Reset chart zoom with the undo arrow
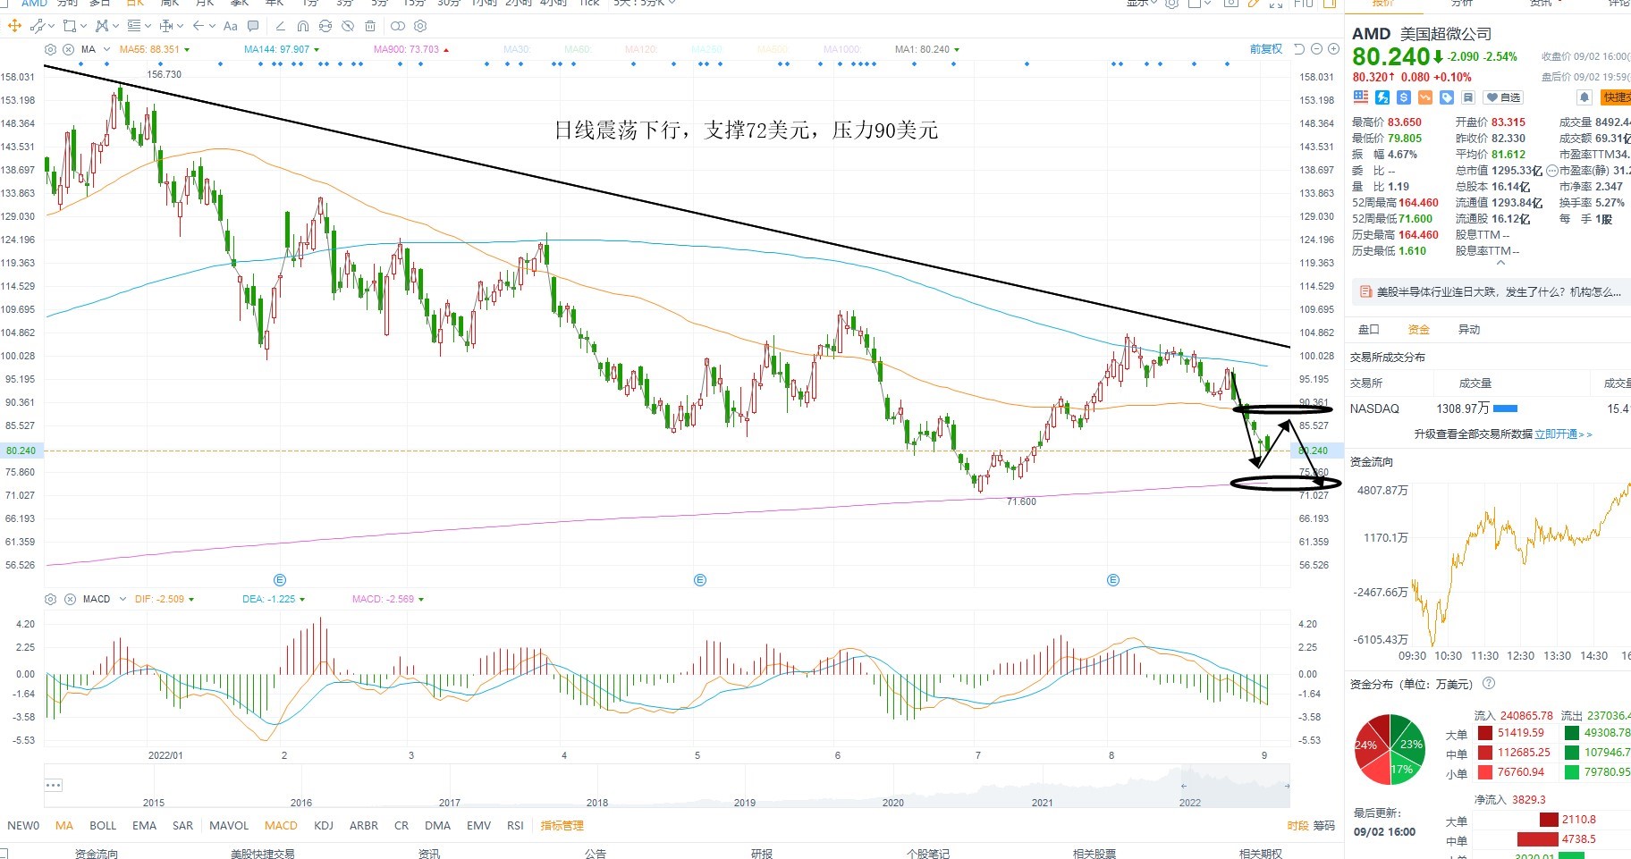This screenshot has width=1631, height=859. 1299,49
